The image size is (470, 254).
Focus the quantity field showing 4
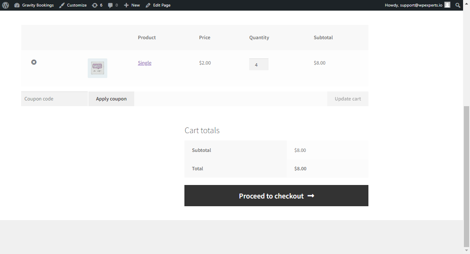[x=259, y=65]
